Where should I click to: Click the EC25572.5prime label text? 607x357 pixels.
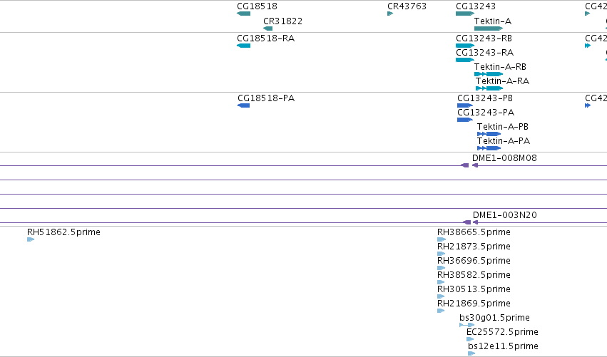click(x=502, y=332)
